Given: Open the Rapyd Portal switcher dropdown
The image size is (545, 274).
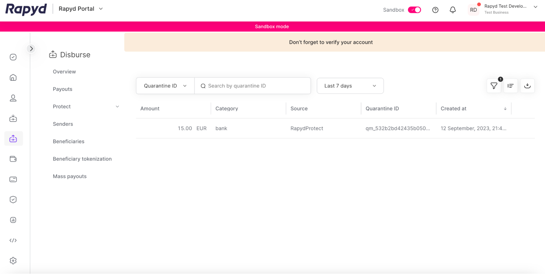Looking at the screenshot, I should click(x=81, y=9).
